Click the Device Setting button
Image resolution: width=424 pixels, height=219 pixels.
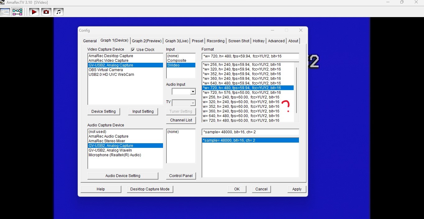point(104,112)
